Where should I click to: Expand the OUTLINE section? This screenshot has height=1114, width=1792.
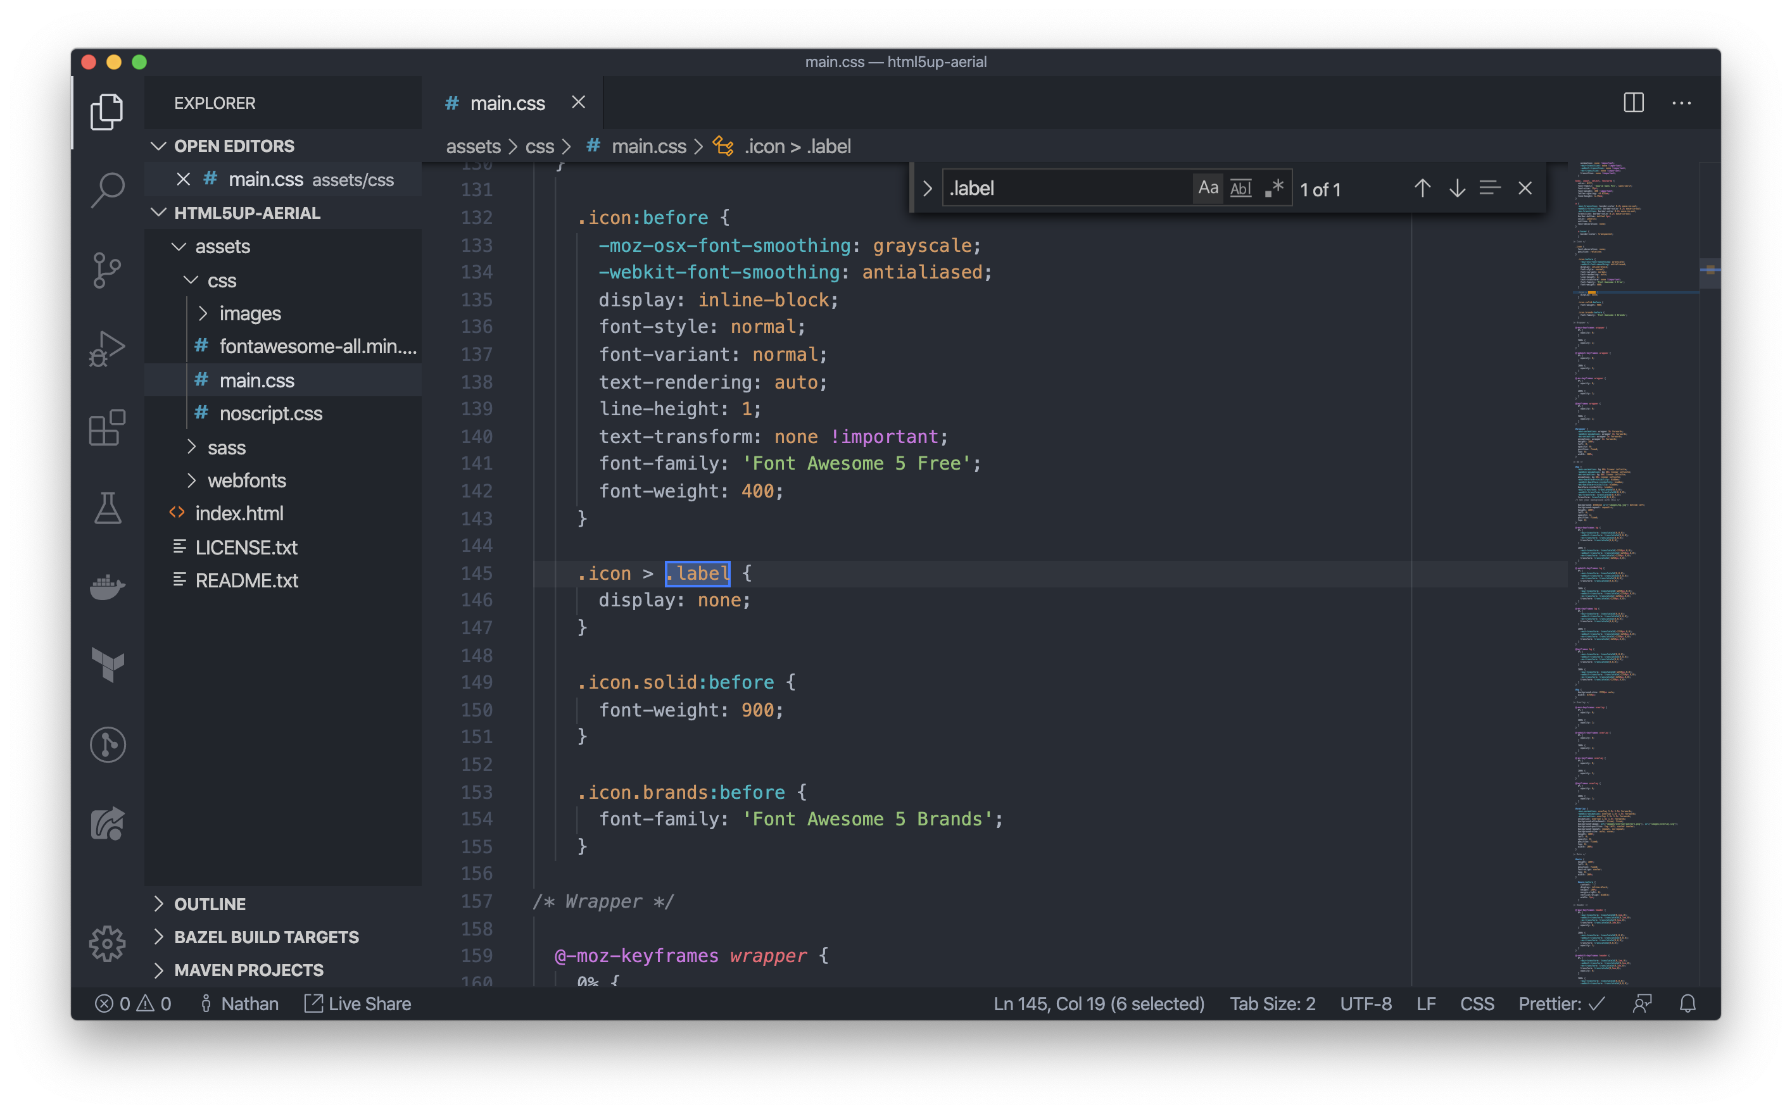tap(210, 904)
